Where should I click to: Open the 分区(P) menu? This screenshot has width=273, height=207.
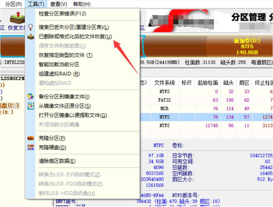point(14,4)
